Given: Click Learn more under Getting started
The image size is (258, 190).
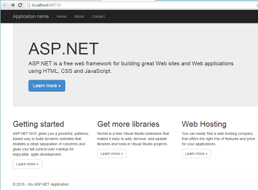Looking at the screenshot, I should click(x=27, y=164).
